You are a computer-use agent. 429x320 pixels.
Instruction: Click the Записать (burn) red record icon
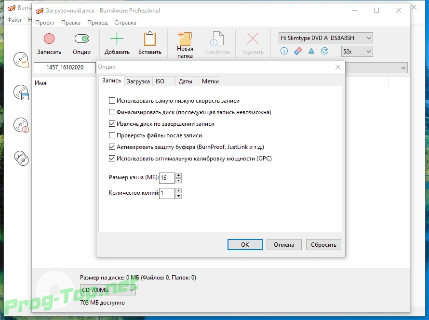pyautogui.click(x=49, y=39)
